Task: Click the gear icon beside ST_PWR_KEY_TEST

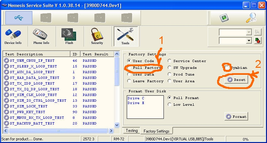Action: (6, 112)
